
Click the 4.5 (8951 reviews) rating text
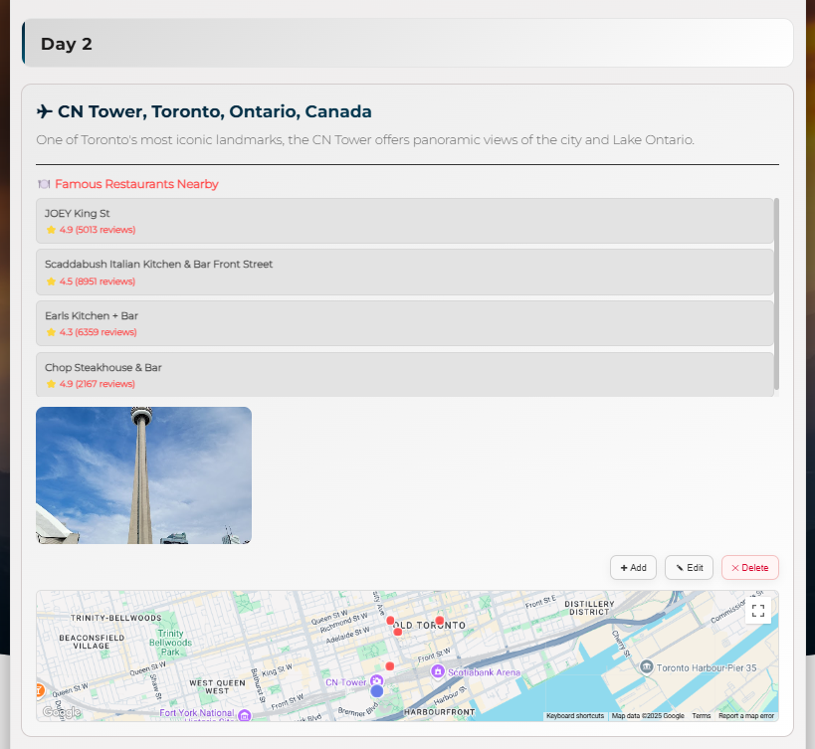(98, 281)
